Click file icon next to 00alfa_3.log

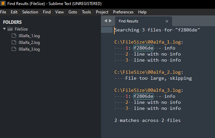14,49
